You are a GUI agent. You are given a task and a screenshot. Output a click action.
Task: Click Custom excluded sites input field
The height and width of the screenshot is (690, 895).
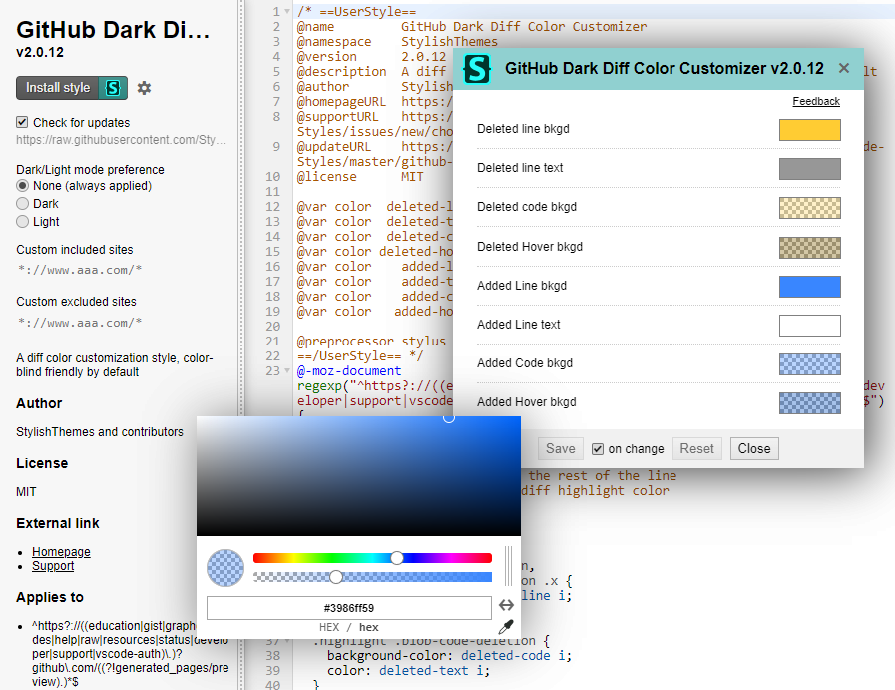tap(121, 323)
